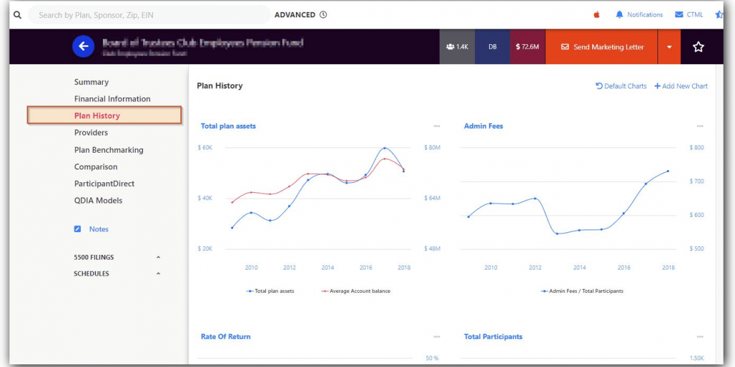Open dropdown arrow next to Send Marketing Letter
The height and width of the screenshot is (367, 735).
[x=669, y=47]
